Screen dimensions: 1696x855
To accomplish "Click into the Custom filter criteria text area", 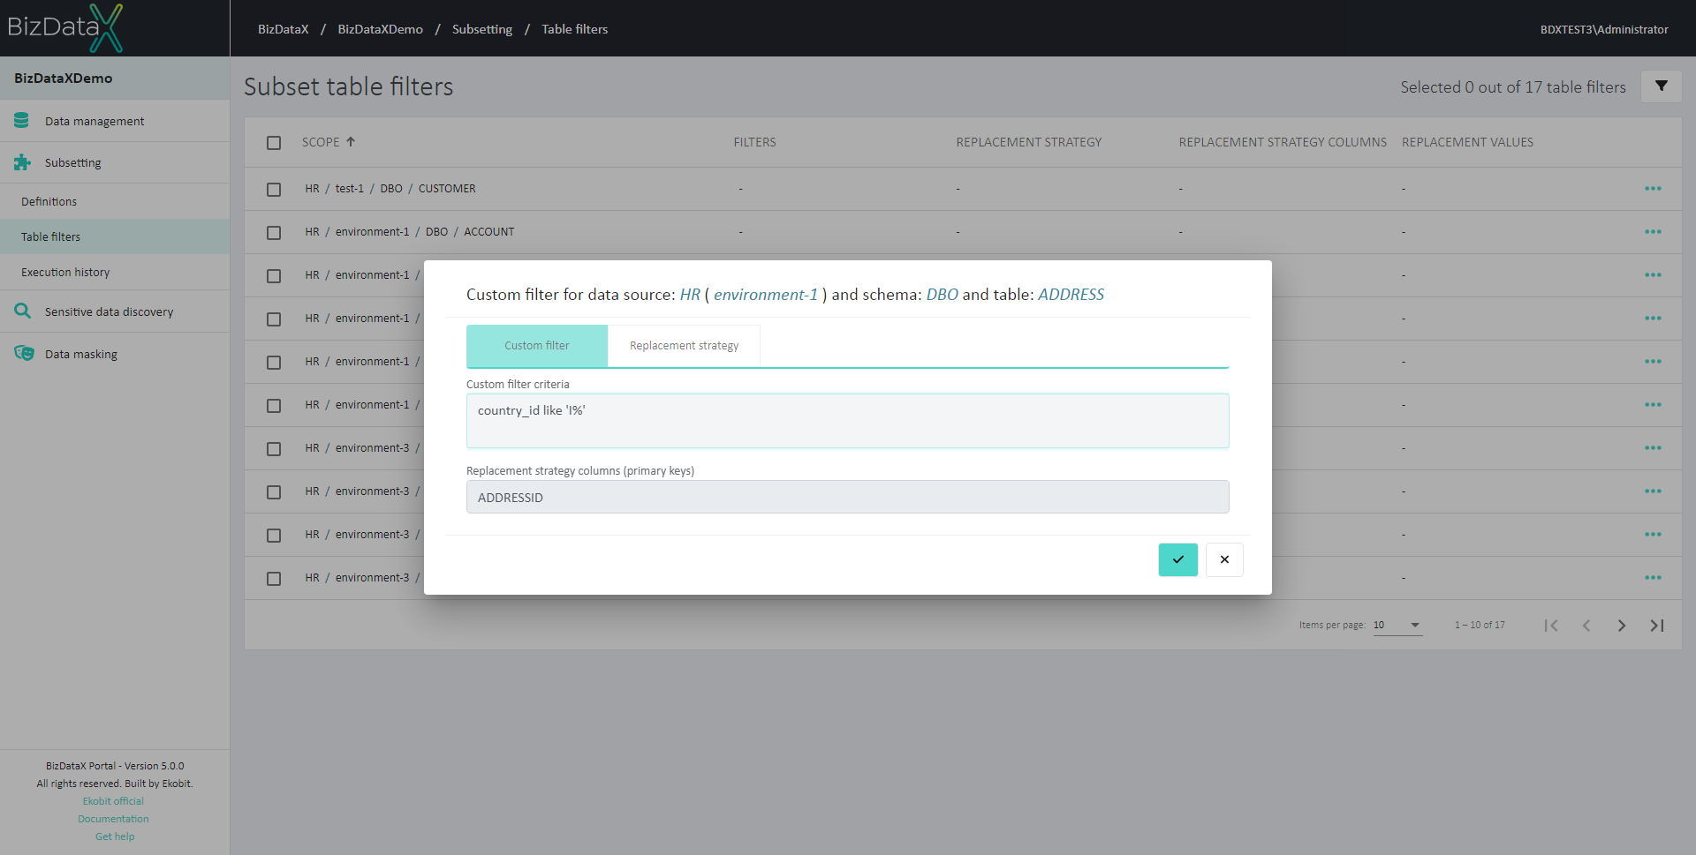I will (x=847, y=421).
